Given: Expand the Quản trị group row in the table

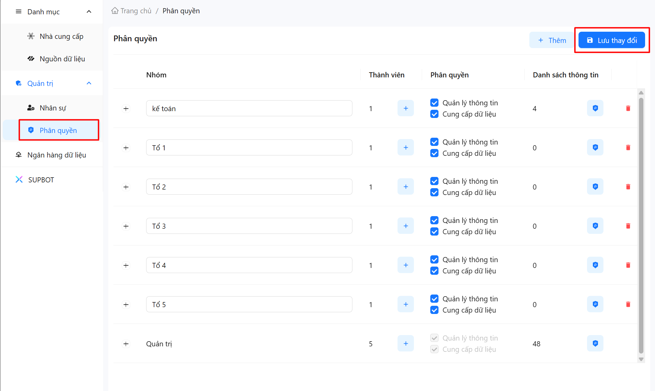Looking at the screenshot, I should (x=126, y=344).
